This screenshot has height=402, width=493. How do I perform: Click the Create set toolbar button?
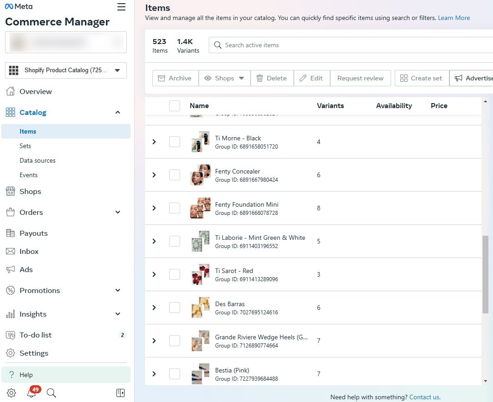(422, 78)
